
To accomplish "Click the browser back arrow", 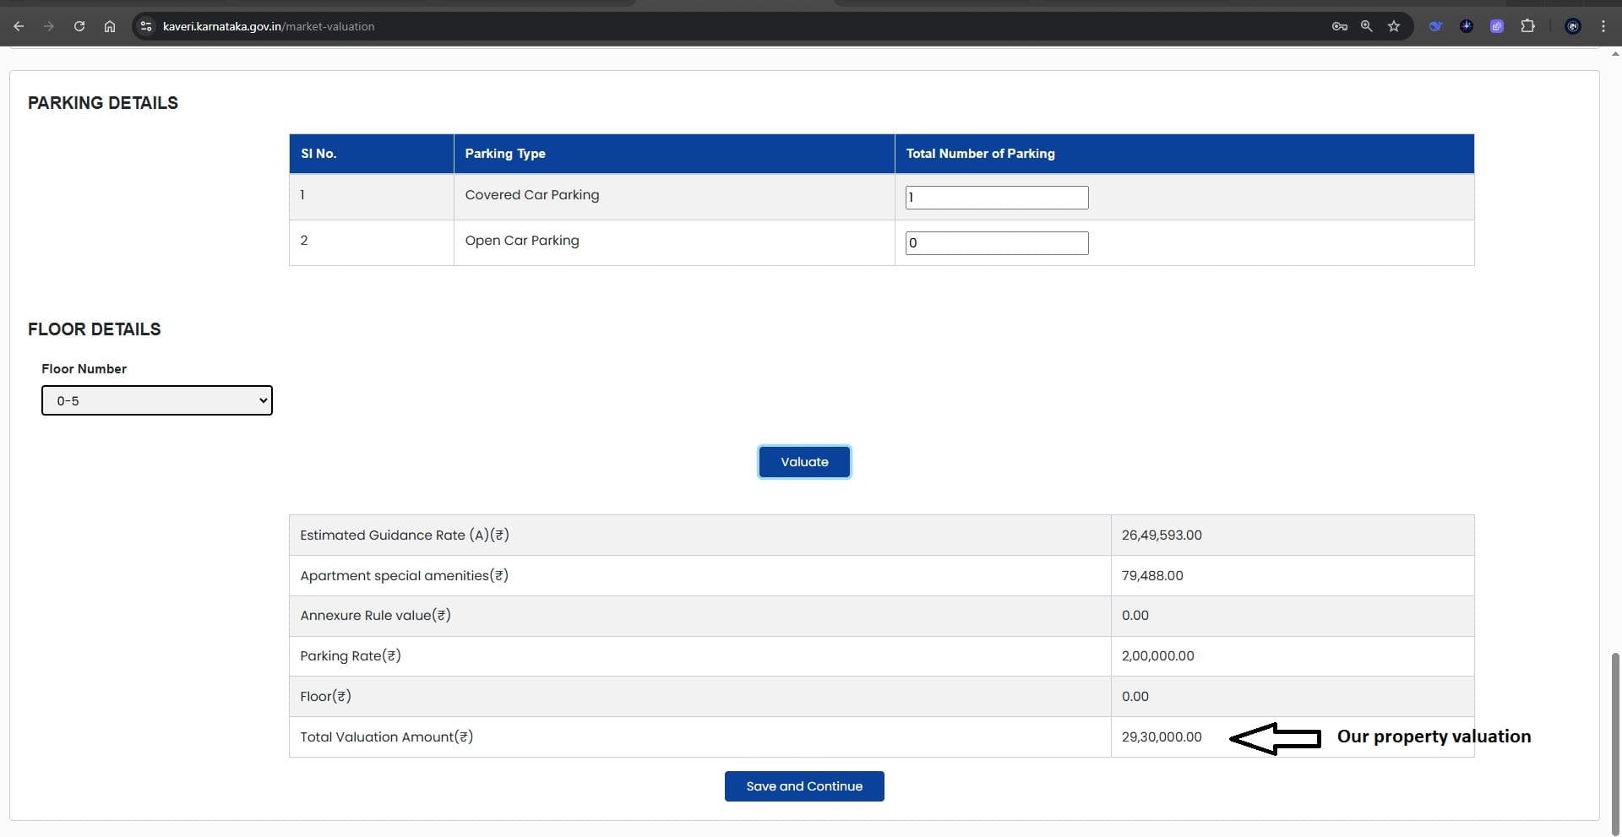I will (x=19, y=26).
